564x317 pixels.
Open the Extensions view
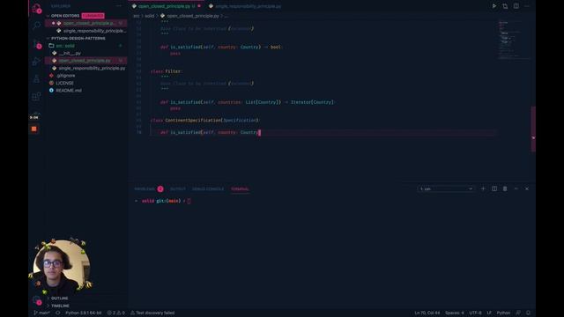click(x=37, y=96)
